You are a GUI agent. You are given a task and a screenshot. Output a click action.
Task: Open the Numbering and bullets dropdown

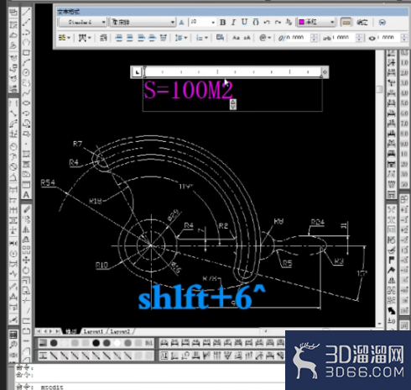tap(202, 38)
